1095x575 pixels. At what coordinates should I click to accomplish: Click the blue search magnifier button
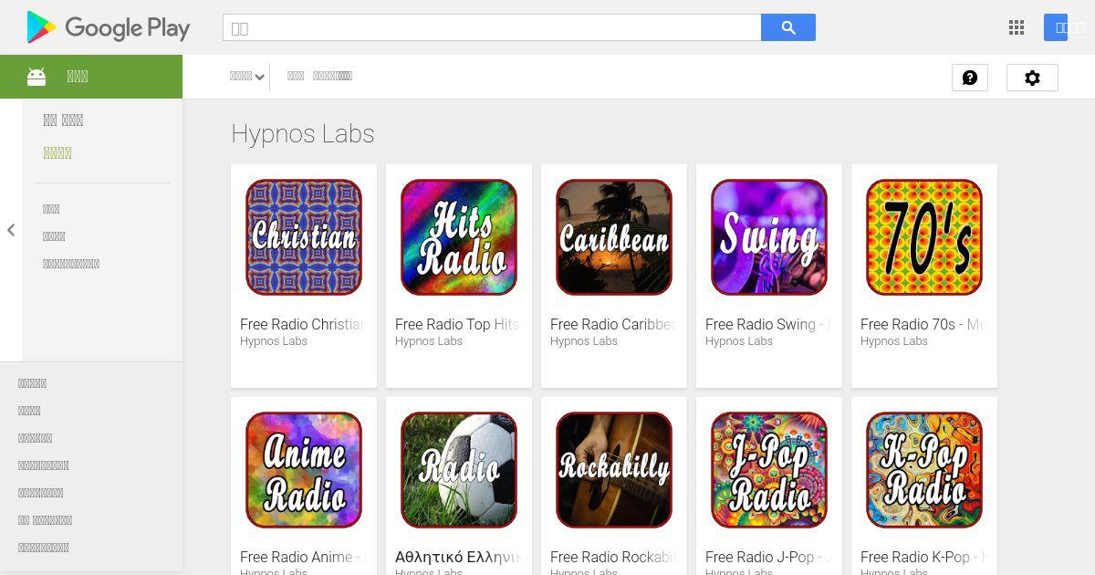(788, 27)
